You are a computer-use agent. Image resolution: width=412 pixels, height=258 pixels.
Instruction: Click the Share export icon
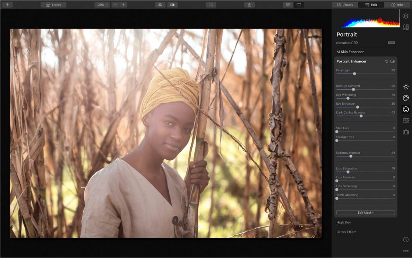pos(249,5)
